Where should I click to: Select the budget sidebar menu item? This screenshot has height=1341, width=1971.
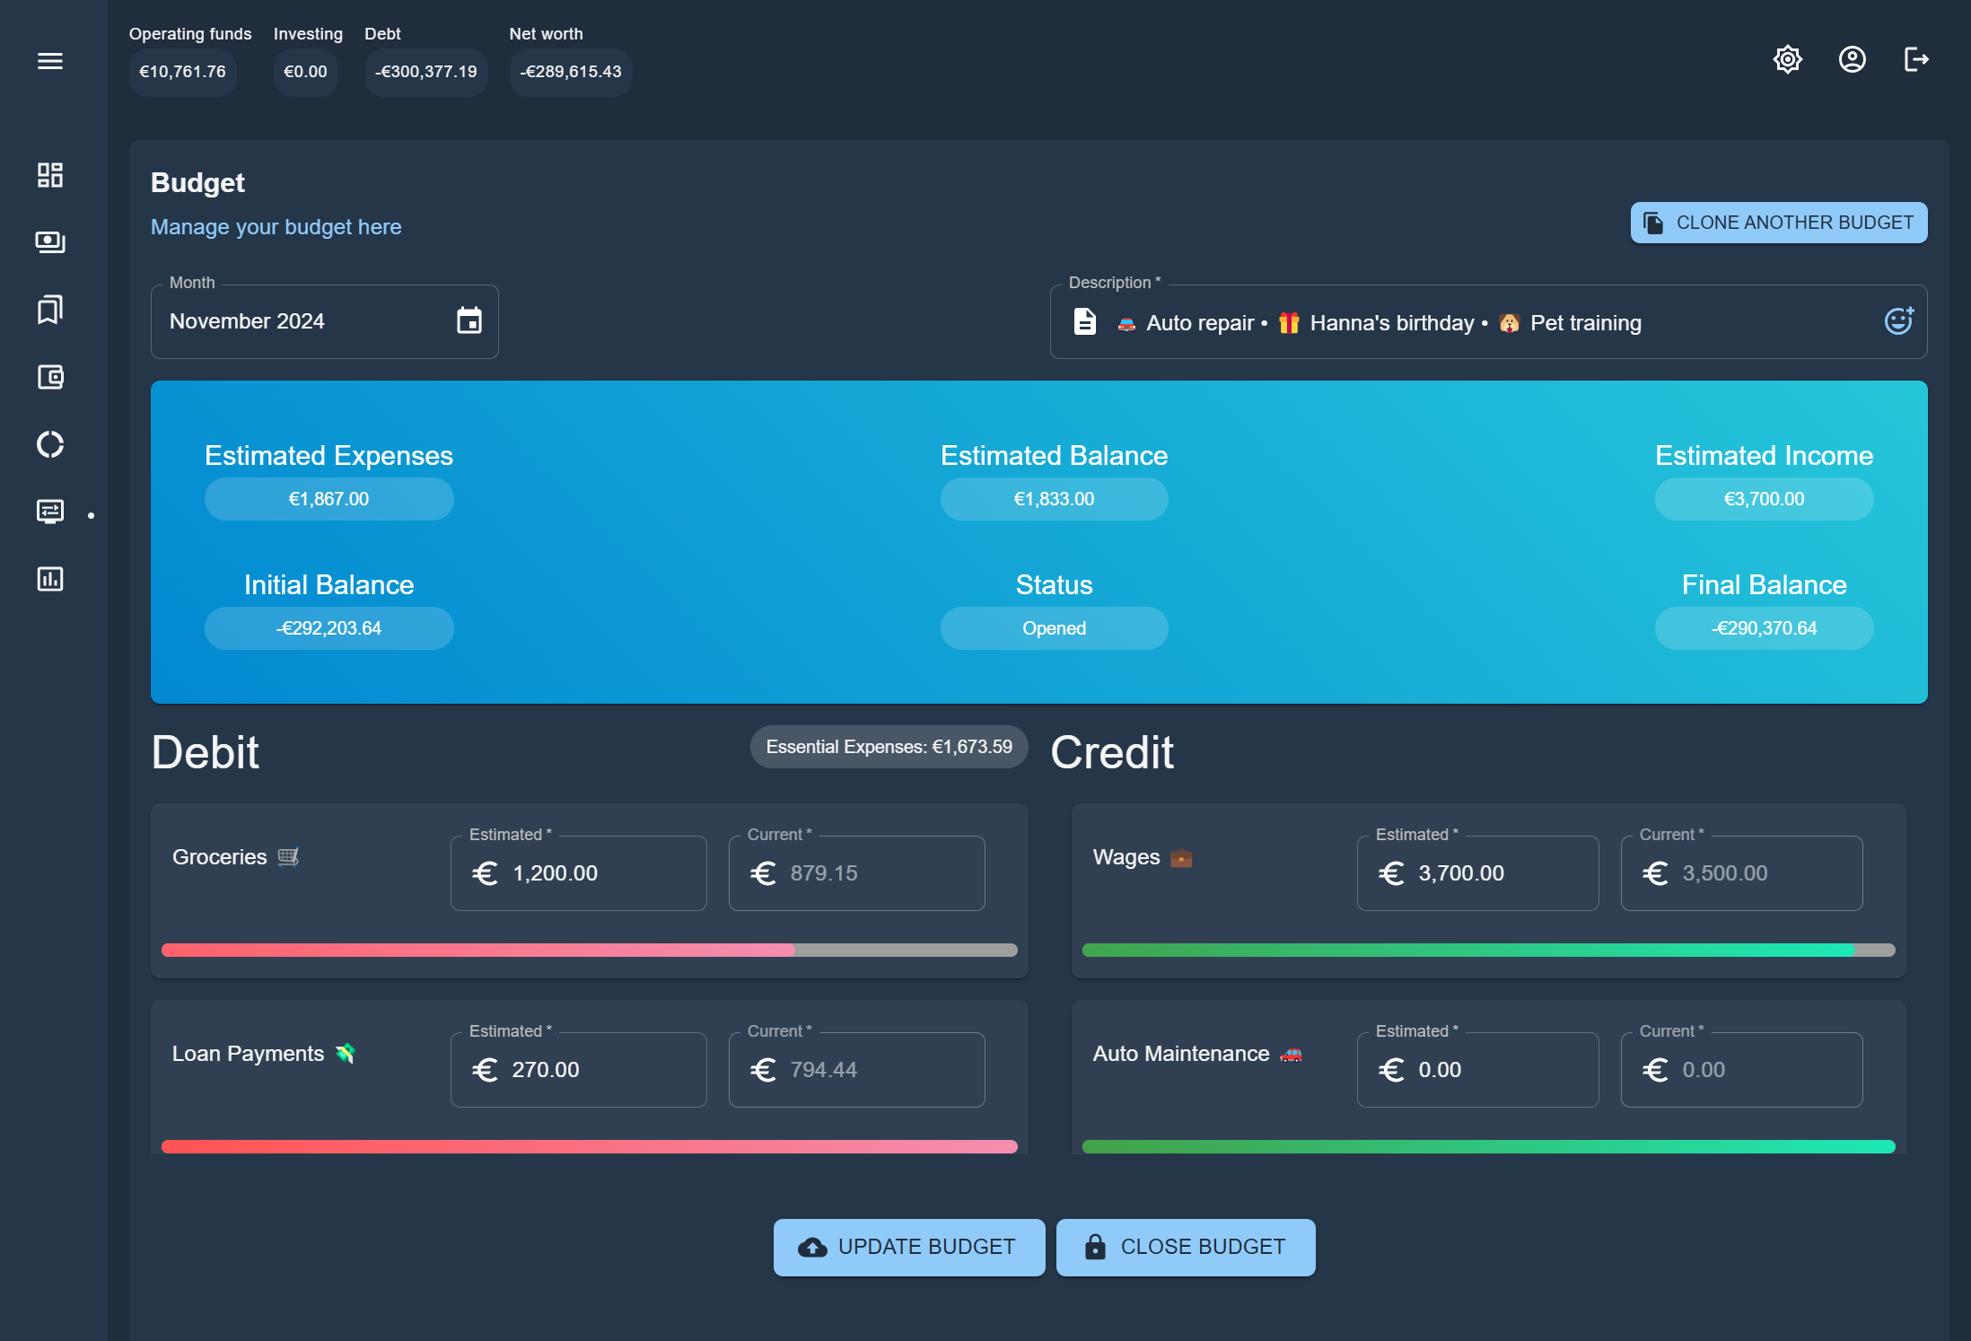coord(50,512)
